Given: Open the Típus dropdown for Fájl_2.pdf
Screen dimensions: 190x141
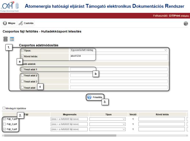Looking at the screenshot, I should [107, 124].
